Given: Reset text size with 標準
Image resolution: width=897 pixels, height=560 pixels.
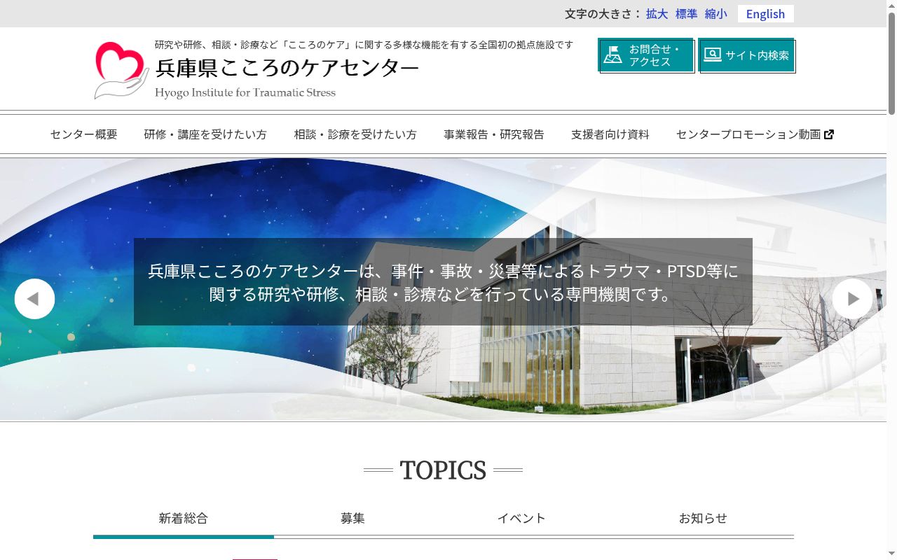Looking at the screenshot, I should pyautogui.click(x=687, y=14).
